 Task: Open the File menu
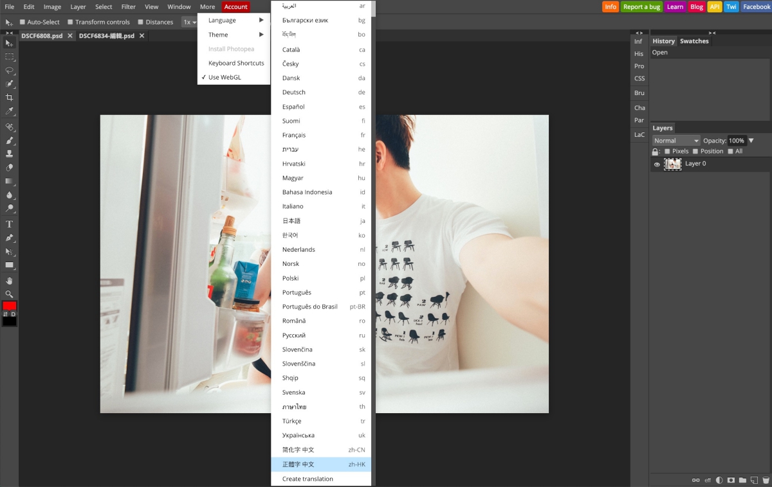pos(10,6)
